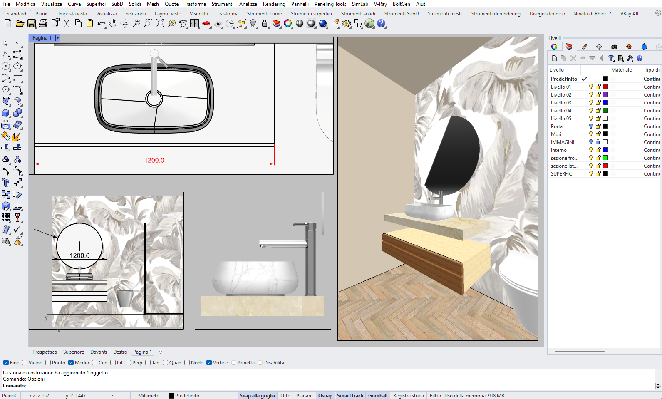The width and height of the screenshot is (662, 399).
Task: Enable the Perp osnap checkbox
Action: pyautogui.click(x=129, y=363)
